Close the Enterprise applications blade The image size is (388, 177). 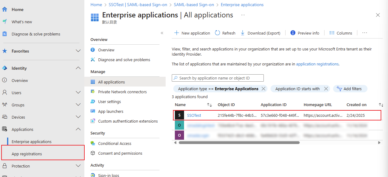click(x=378, y=15)
